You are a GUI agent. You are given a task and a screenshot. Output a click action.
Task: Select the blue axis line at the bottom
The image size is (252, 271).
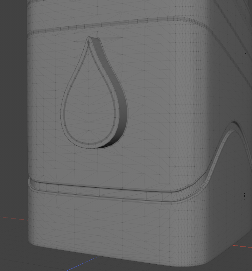coord(83,263)
